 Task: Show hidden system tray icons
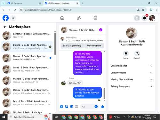pos(124,117)
